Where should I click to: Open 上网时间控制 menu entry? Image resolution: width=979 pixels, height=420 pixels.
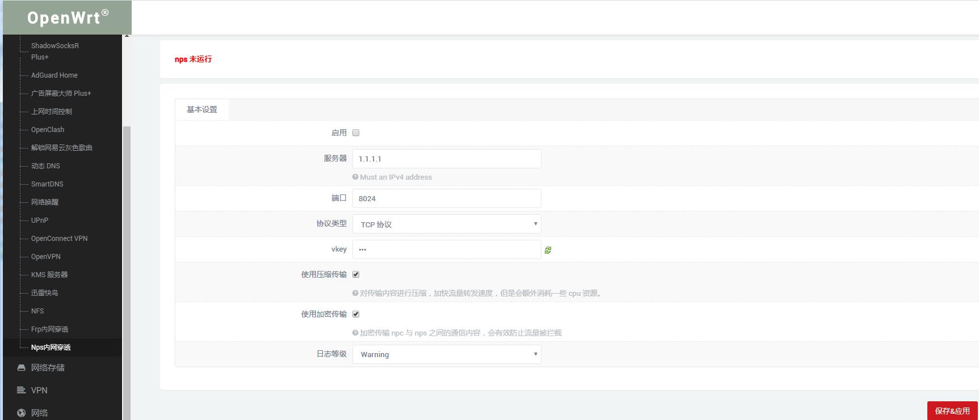coord(52,111)
